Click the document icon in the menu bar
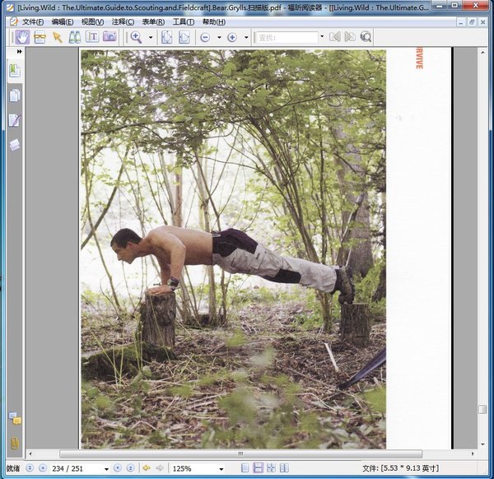This screenshot has width=494, height=479. pyautogui.click(x=13, y=21)
